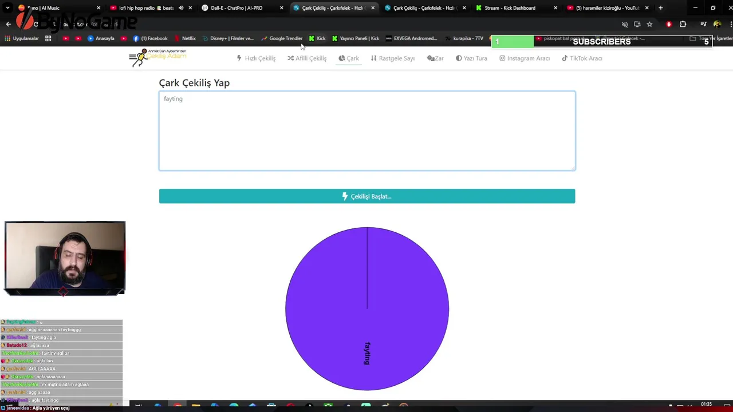The width and height of the screenshot is (733, 412).
Task: Open kurapika 7TV bookmark
Action: click(464, 38)
